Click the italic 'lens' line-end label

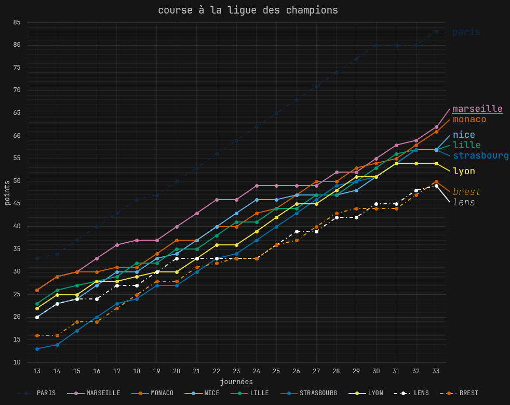(x=464, y=202)
